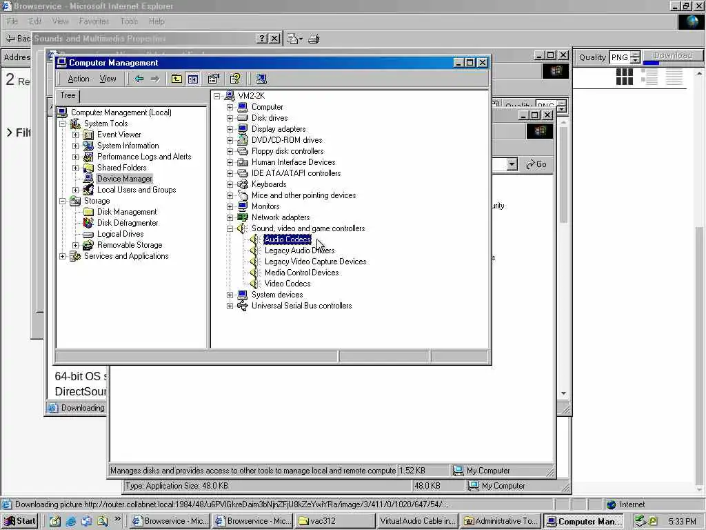Select the grid thumbnail view icon in Browservice
Viewport: 706px width, 530px height.
(x=625, y=77)
